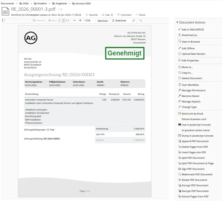222x201 pixels.
Task: Click the Send Link by Email envelope
Action: 180,114
